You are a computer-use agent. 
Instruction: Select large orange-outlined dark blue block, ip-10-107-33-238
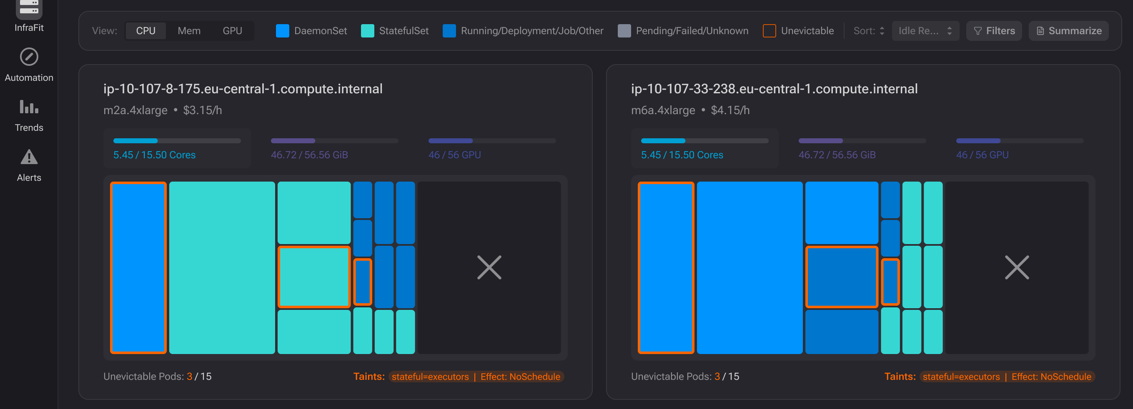tap(842, 277)
